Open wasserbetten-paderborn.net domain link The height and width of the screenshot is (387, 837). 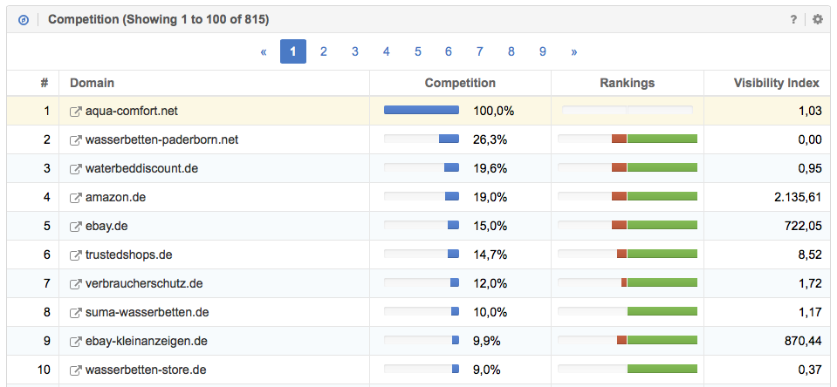pos(161,139)
